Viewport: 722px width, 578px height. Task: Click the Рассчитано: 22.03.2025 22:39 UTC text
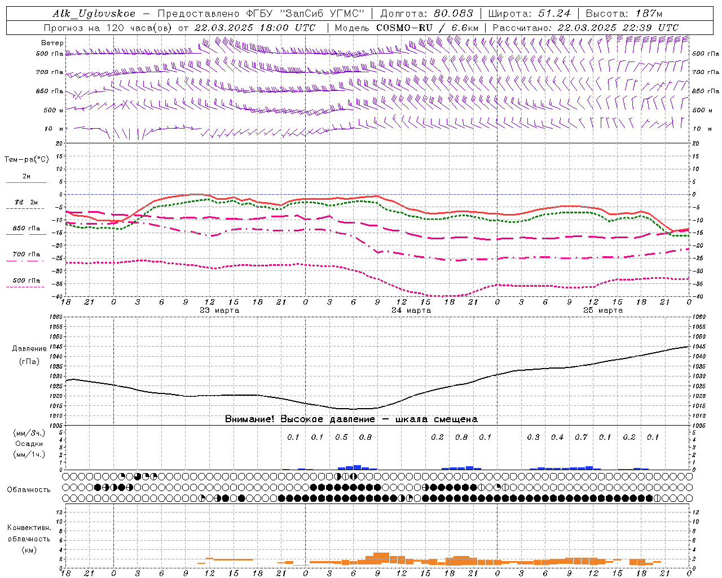(585, 28)
